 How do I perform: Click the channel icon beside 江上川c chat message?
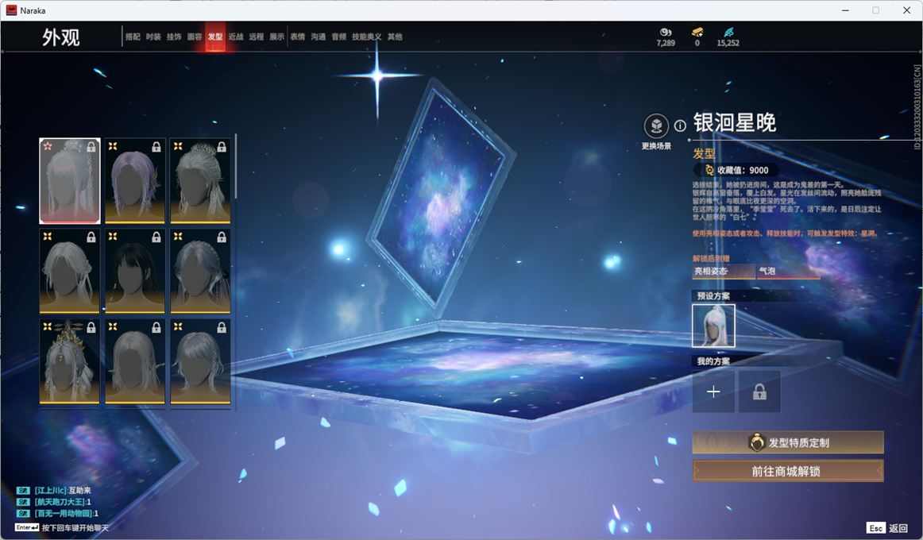(x=23, y=490)
